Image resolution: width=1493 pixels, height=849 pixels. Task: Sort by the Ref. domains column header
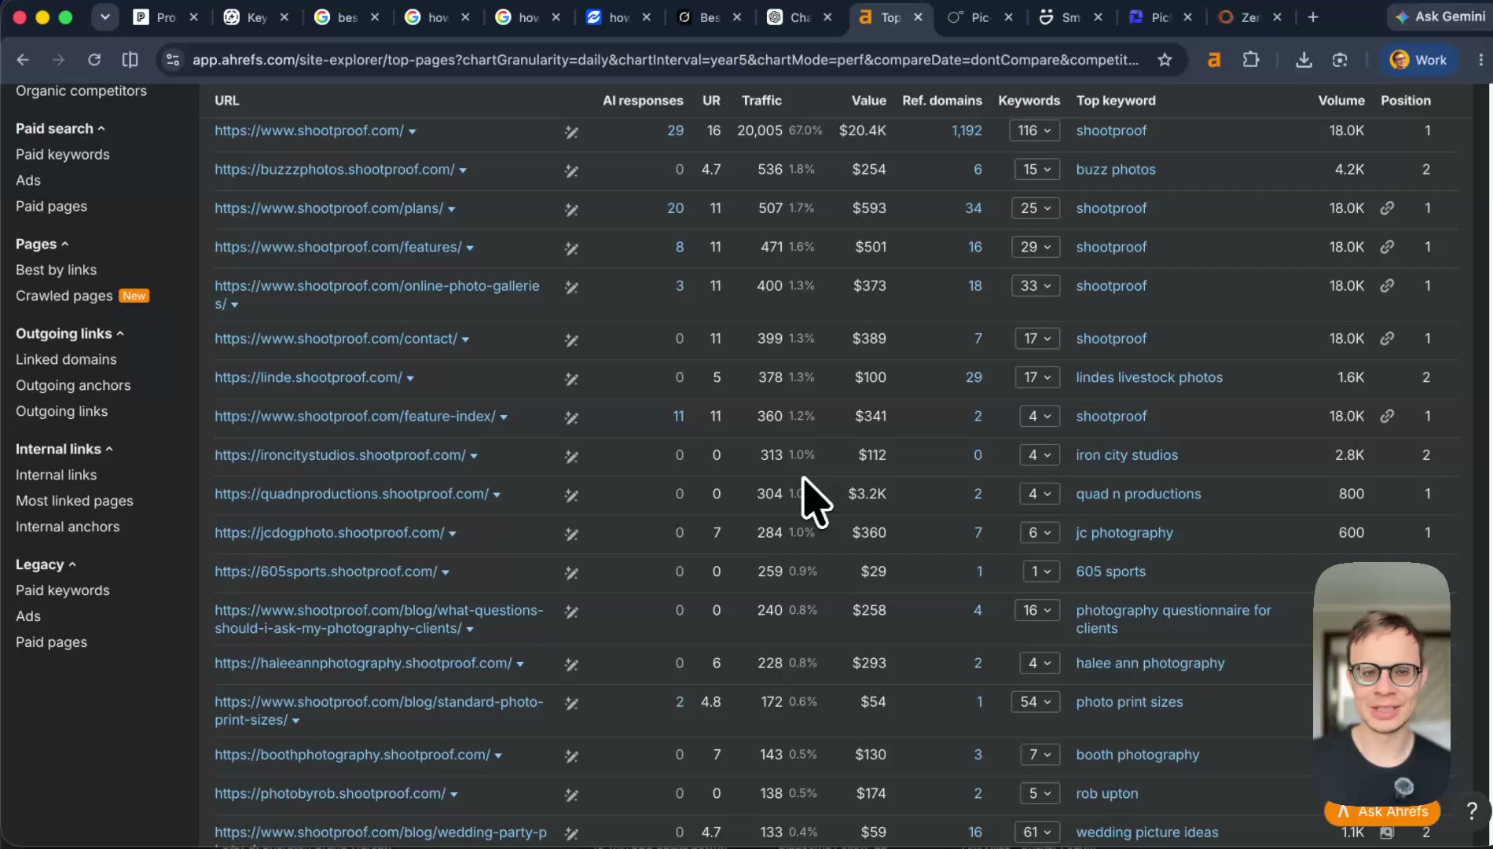942,101
